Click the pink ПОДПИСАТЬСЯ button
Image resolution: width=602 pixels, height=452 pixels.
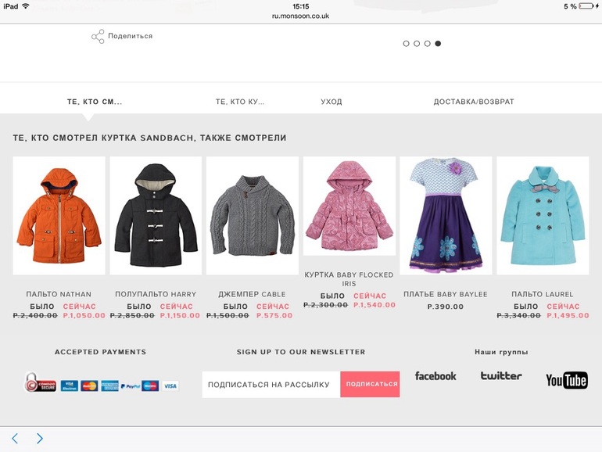pos(370,384)
